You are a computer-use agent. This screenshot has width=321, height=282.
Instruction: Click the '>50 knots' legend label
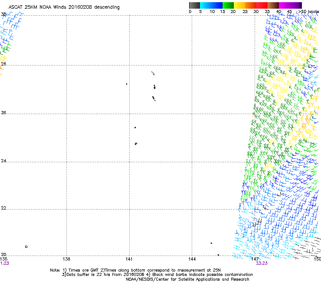coord(308,12)
